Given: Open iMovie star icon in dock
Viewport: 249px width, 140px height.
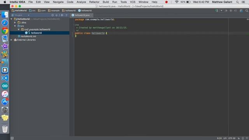Looking at the screenshot, I should point(5,46).
